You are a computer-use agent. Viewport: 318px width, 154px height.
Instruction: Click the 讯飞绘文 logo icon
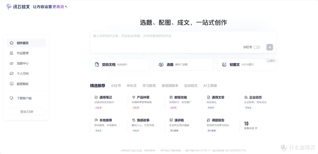9,6
